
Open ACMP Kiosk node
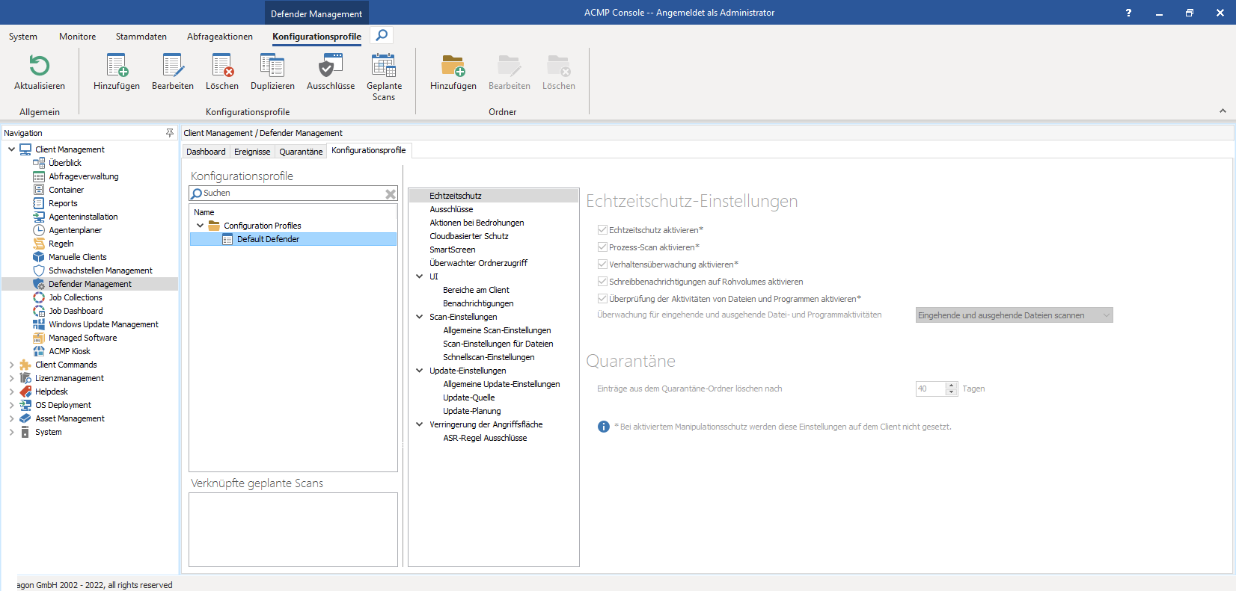pos(70,351)
